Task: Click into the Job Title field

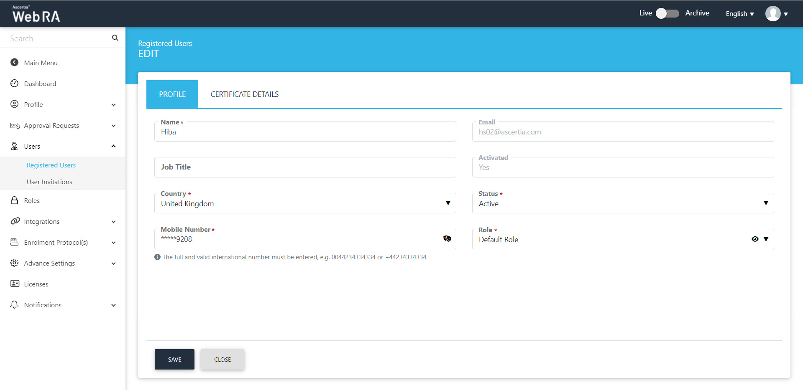Action: (305, 167)
